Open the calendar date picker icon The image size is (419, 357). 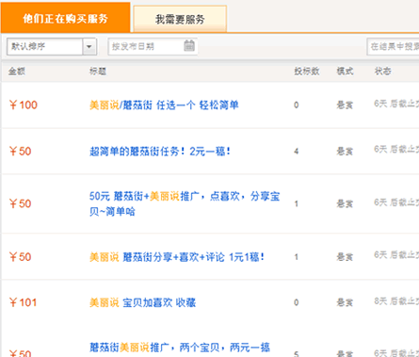[x=189, y=46]
